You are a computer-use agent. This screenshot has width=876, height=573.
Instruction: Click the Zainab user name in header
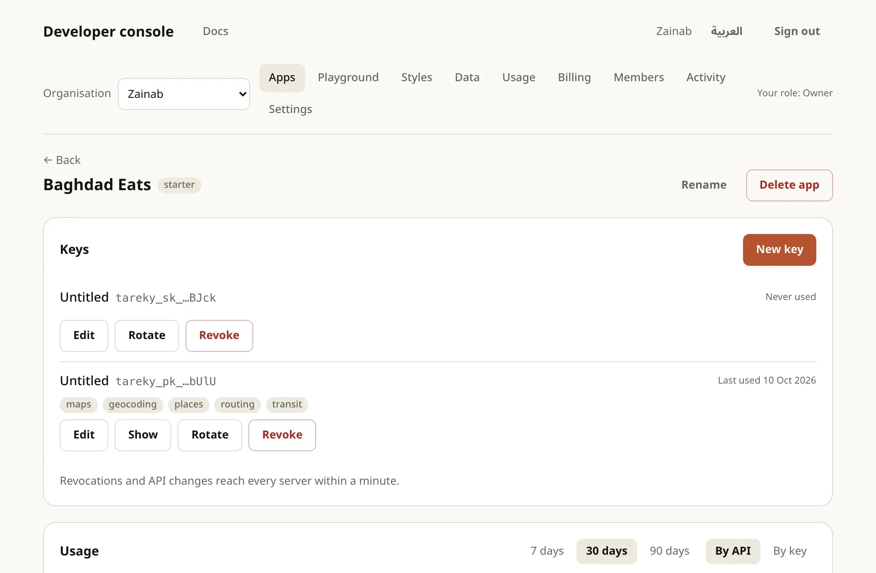(x=674, y=31)
